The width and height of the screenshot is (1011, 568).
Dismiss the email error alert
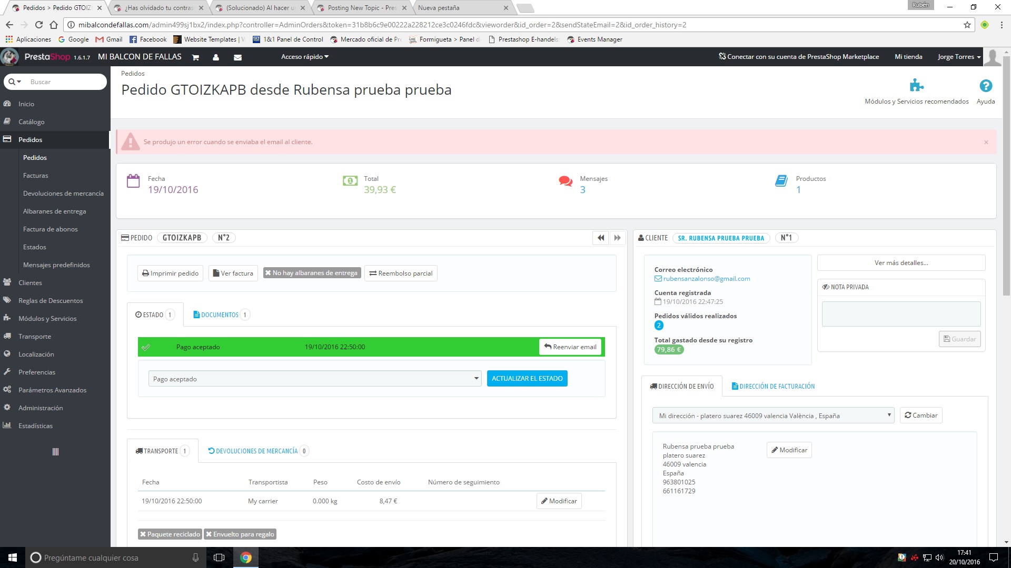986,143
